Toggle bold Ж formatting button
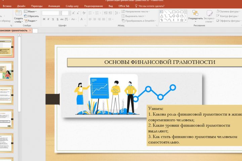Image resolution: width=242 pixels, height=161 pixels. [44, 19]
